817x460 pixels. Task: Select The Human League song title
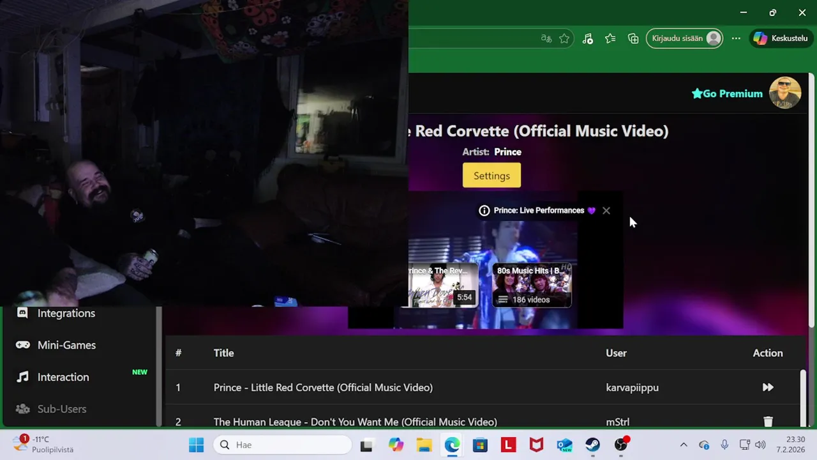[x=355, y=422]
